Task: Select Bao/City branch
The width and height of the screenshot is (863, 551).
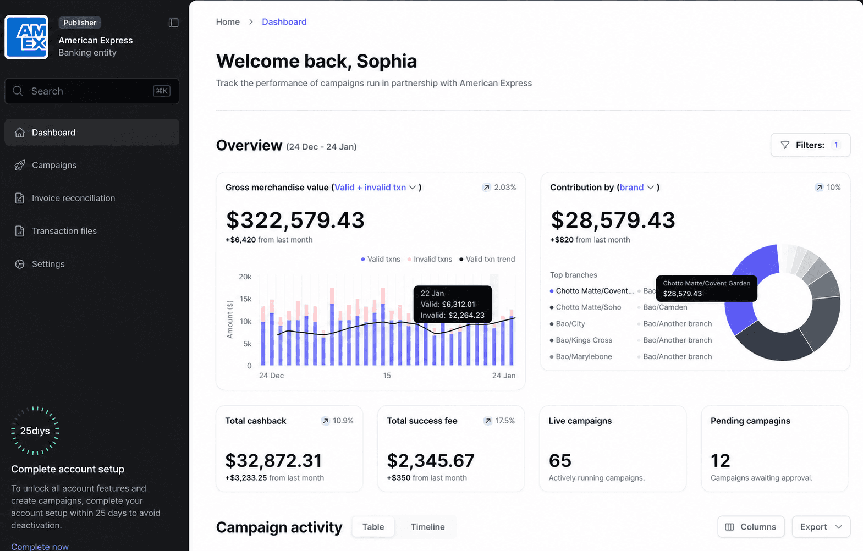Action: (567, 324)
